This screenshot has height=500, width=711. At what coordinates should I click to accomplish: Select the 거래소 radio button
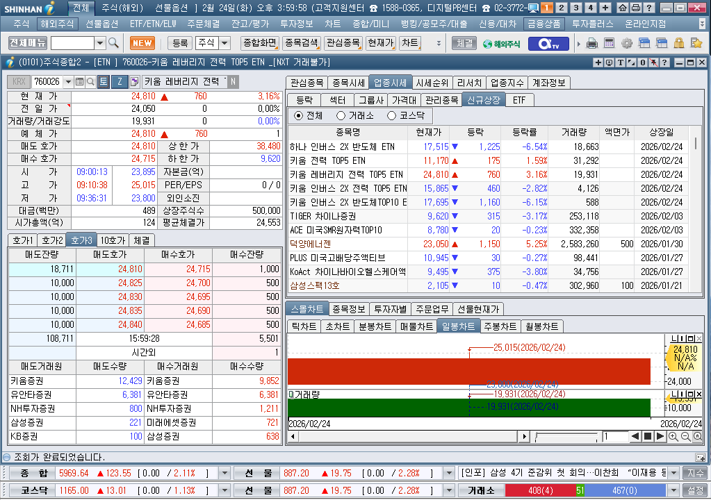[341, 116]
